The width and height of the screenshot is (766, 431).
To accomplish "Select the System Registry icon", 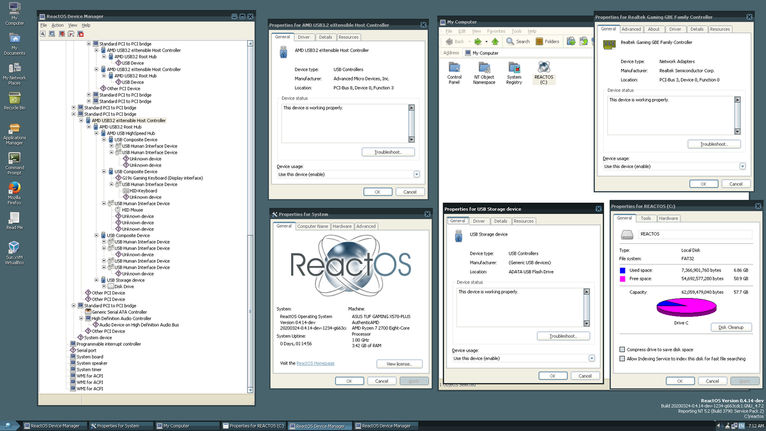I will [514, 73].
